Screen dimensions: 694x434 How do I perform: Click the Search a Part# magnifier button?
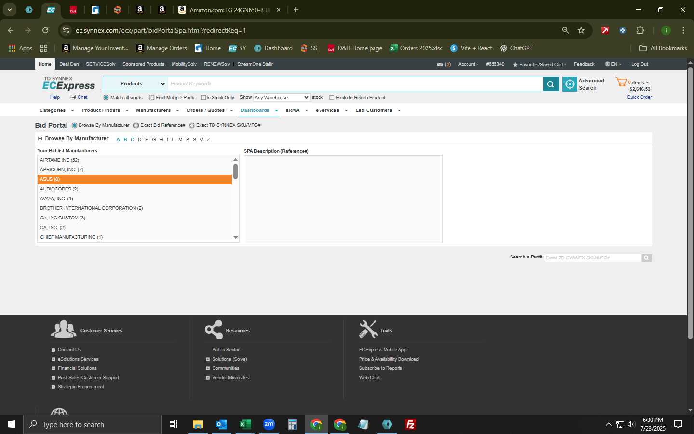tap(646, 258)
